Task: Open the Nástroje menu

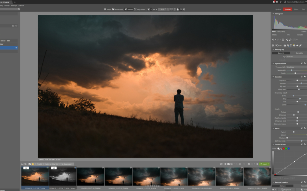Action: (x=14, y=6)
